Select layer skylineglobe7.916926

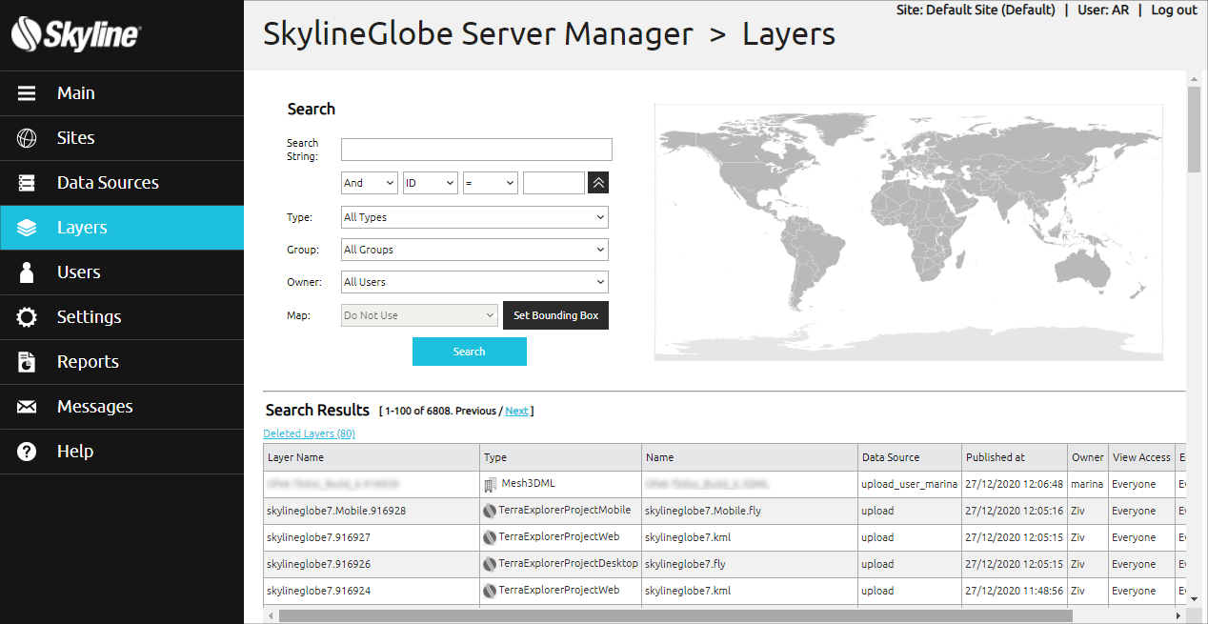click(x=318, y=564)
